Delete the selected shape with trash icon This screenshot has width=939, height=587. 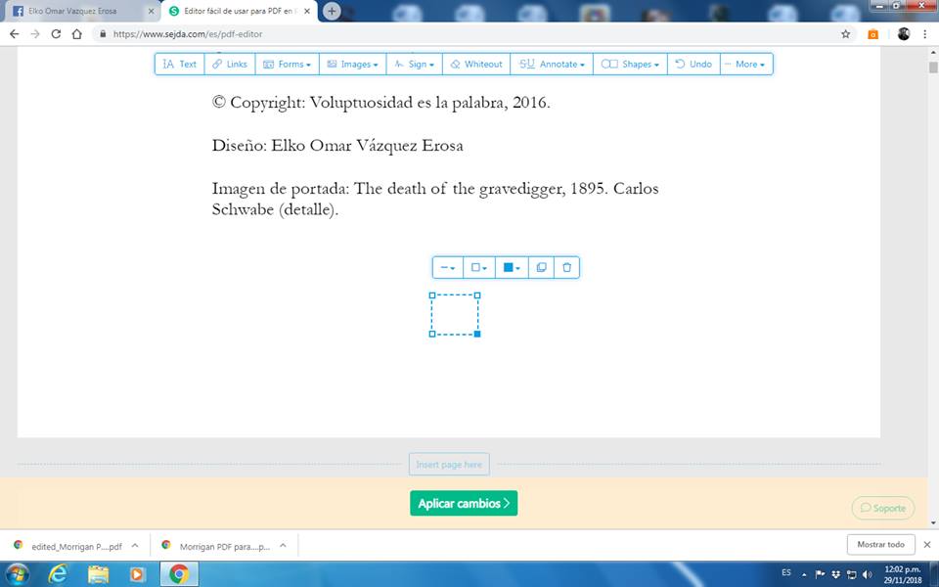pos(566,267)
